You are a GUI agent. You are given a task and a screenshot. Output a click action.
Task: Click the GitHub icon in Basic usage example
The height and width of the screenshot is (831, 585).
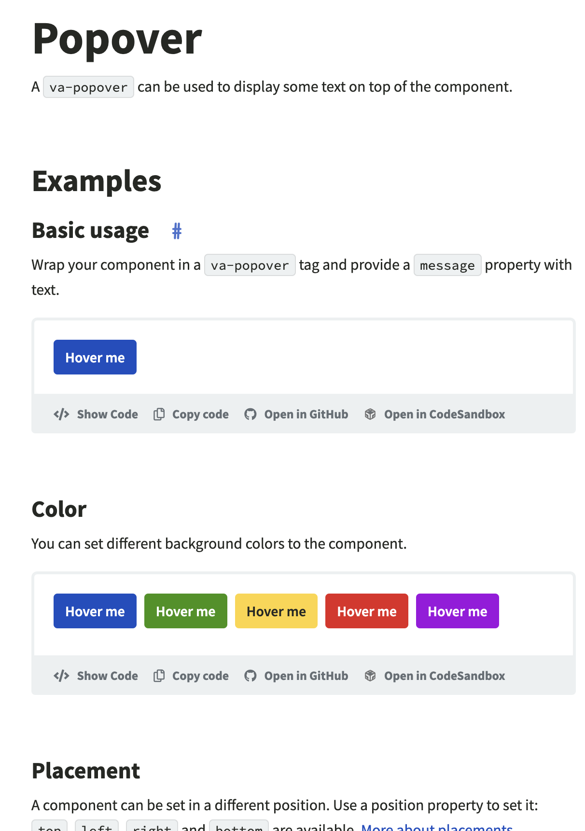point(250,415)
